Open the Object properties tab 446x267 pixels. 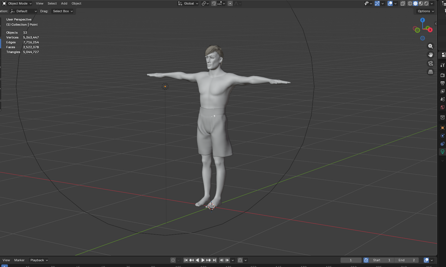coord(442,128)
